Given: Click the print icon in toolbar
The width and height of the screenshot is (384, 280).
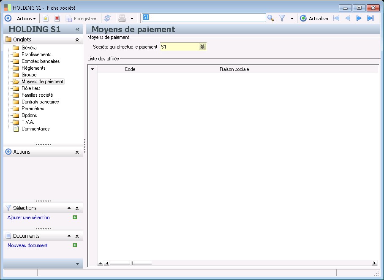Looking at the screenshot, I should tap(122, 18).
